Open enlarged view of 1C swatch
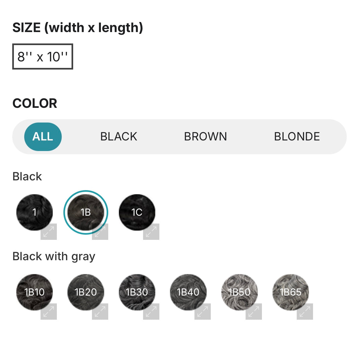Viewport: 359px width, 339px height. tap(151, 232)
